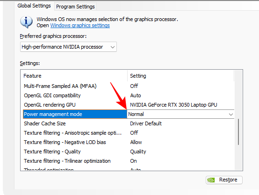Click the On value for Trilinear optimization

(x=133, y=161)
